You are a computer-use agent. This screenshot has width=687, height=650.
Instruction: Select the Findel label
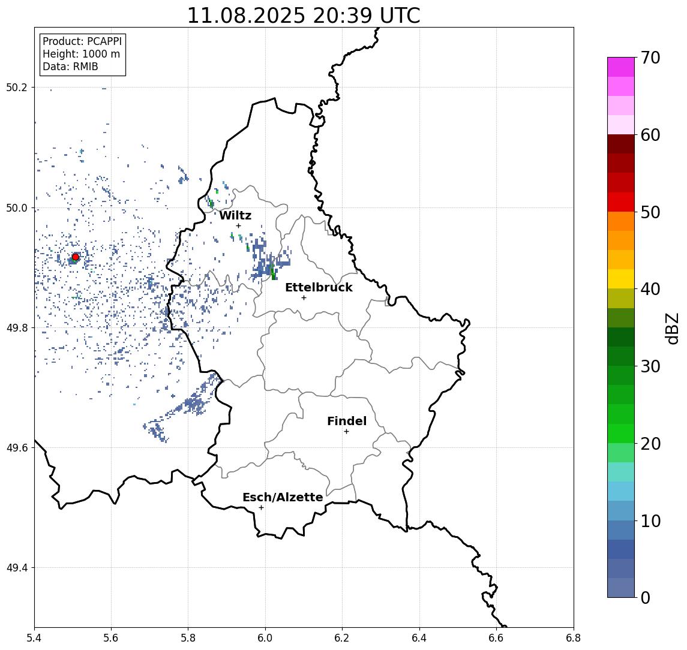pyautogui.click(x=347, y=421)
